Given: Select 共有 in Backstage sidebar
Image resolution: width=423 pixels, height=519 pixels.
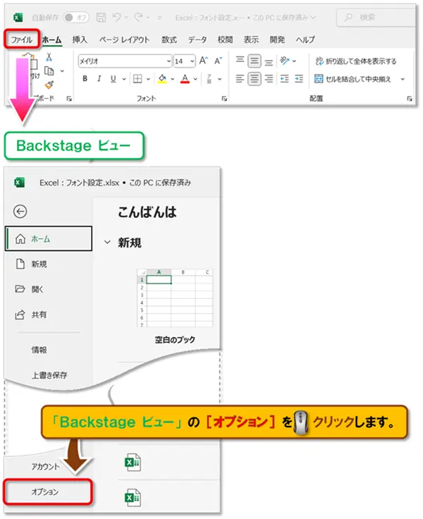Looking at the screenshot, I should (49, 315).
